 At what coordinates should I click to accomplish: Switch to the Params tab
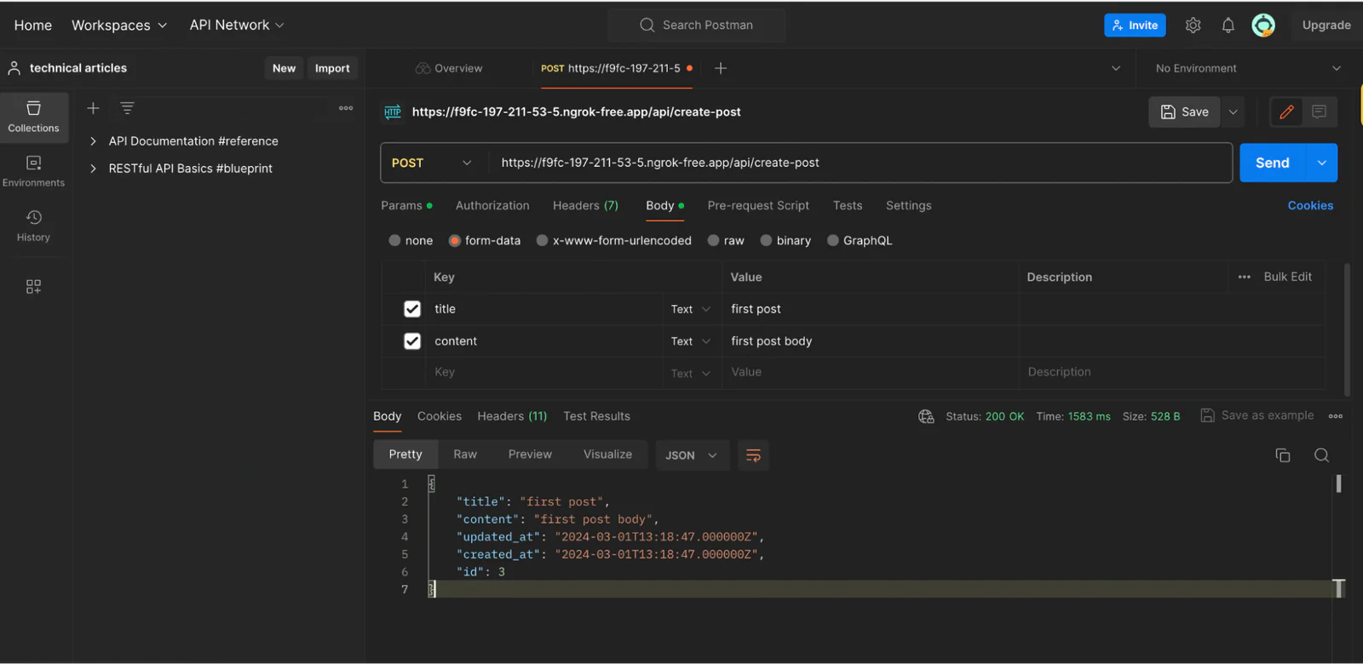pos(406,205)
